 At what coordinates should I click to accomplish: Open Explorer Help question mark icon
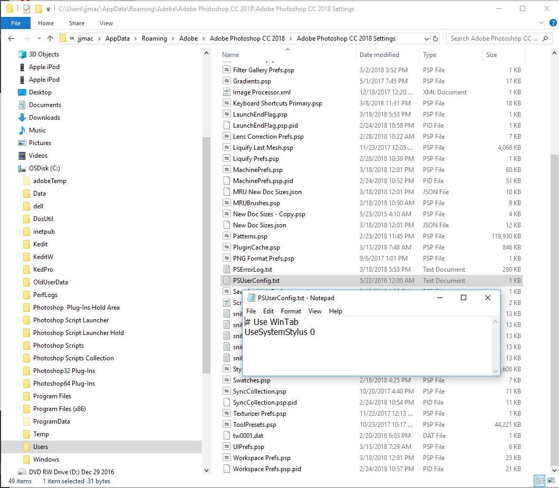(x=553, y=23)
